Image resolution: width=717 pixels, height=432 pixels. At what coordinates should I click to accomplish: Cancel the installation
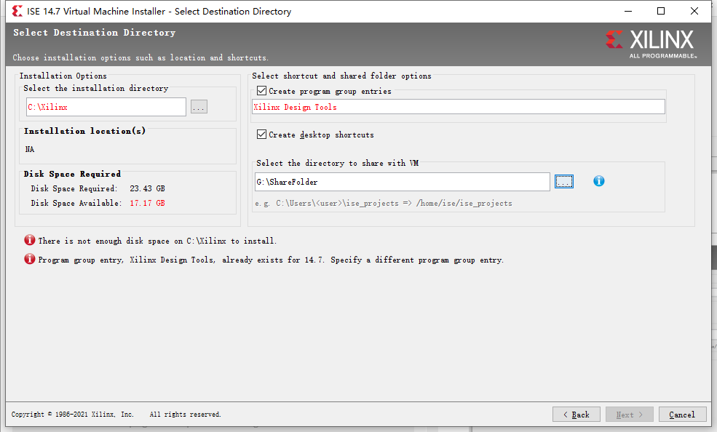(682, 414)
